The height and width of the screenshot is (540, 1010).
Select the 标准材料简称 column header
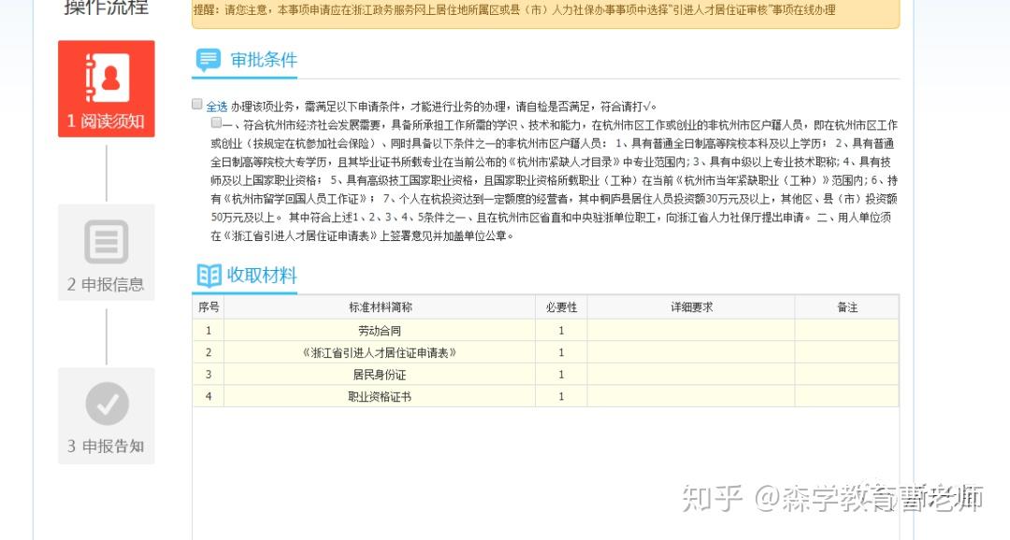(x=380, y=307)
